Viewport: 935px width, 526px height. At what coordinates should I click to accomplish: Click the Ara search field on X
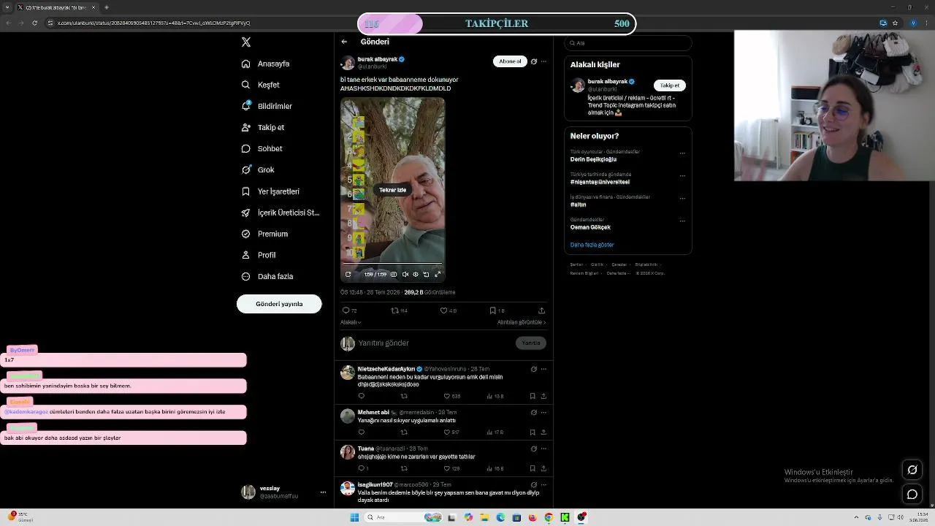point(628,43)
